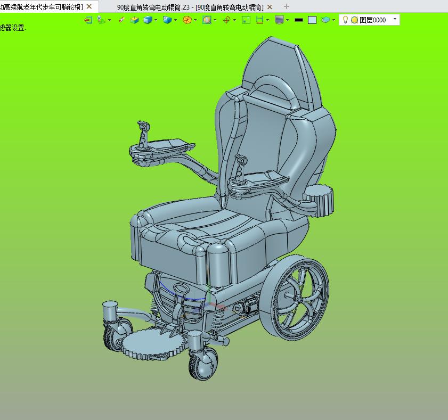Click the yellow circle layer icon

pyautogui.click(x=355, y=20)
